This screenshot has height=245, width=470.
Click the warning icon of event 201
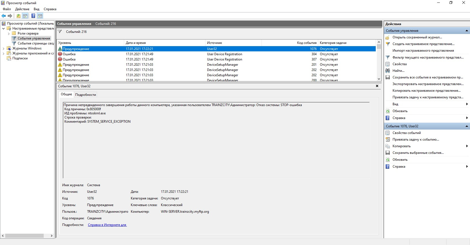pos(60,65)
